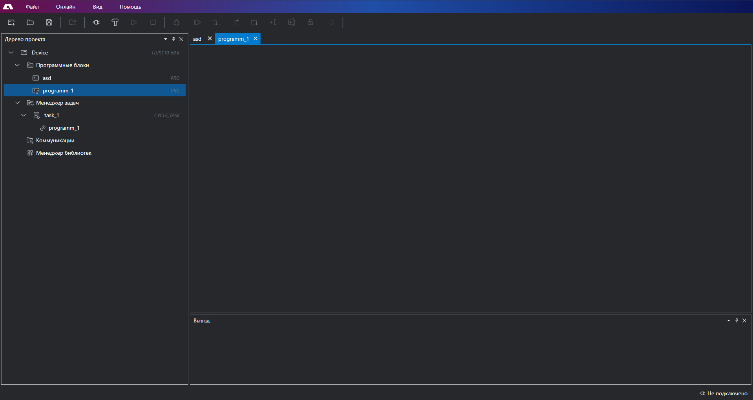Open the Помощь menu
This screenshot has width=753, height=400.
[130, 7]
